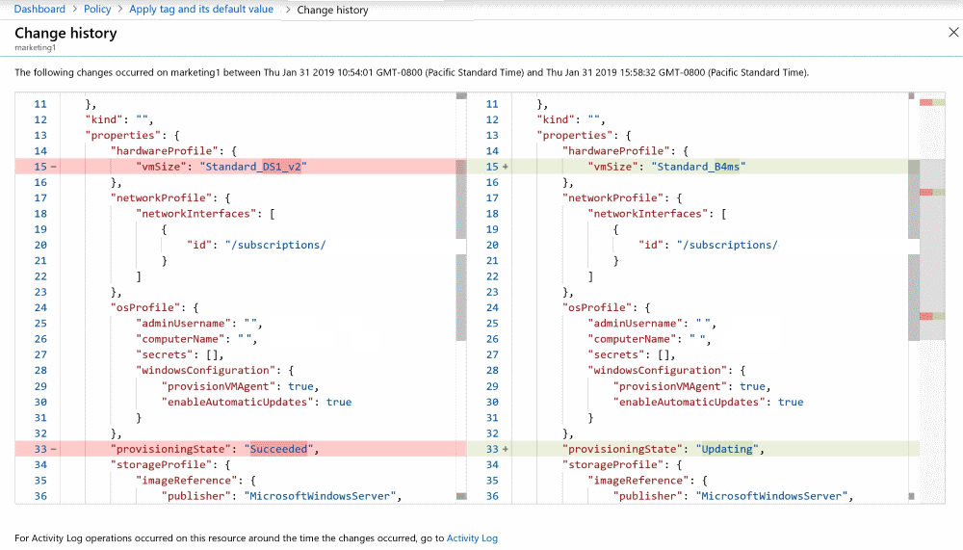
Task: Click the breadcrumb chevron before Change history
Action: [x=286, y=10]
